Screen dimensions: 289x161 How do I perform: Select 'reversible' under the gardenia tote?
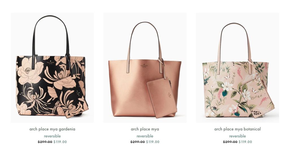point(52,136)
